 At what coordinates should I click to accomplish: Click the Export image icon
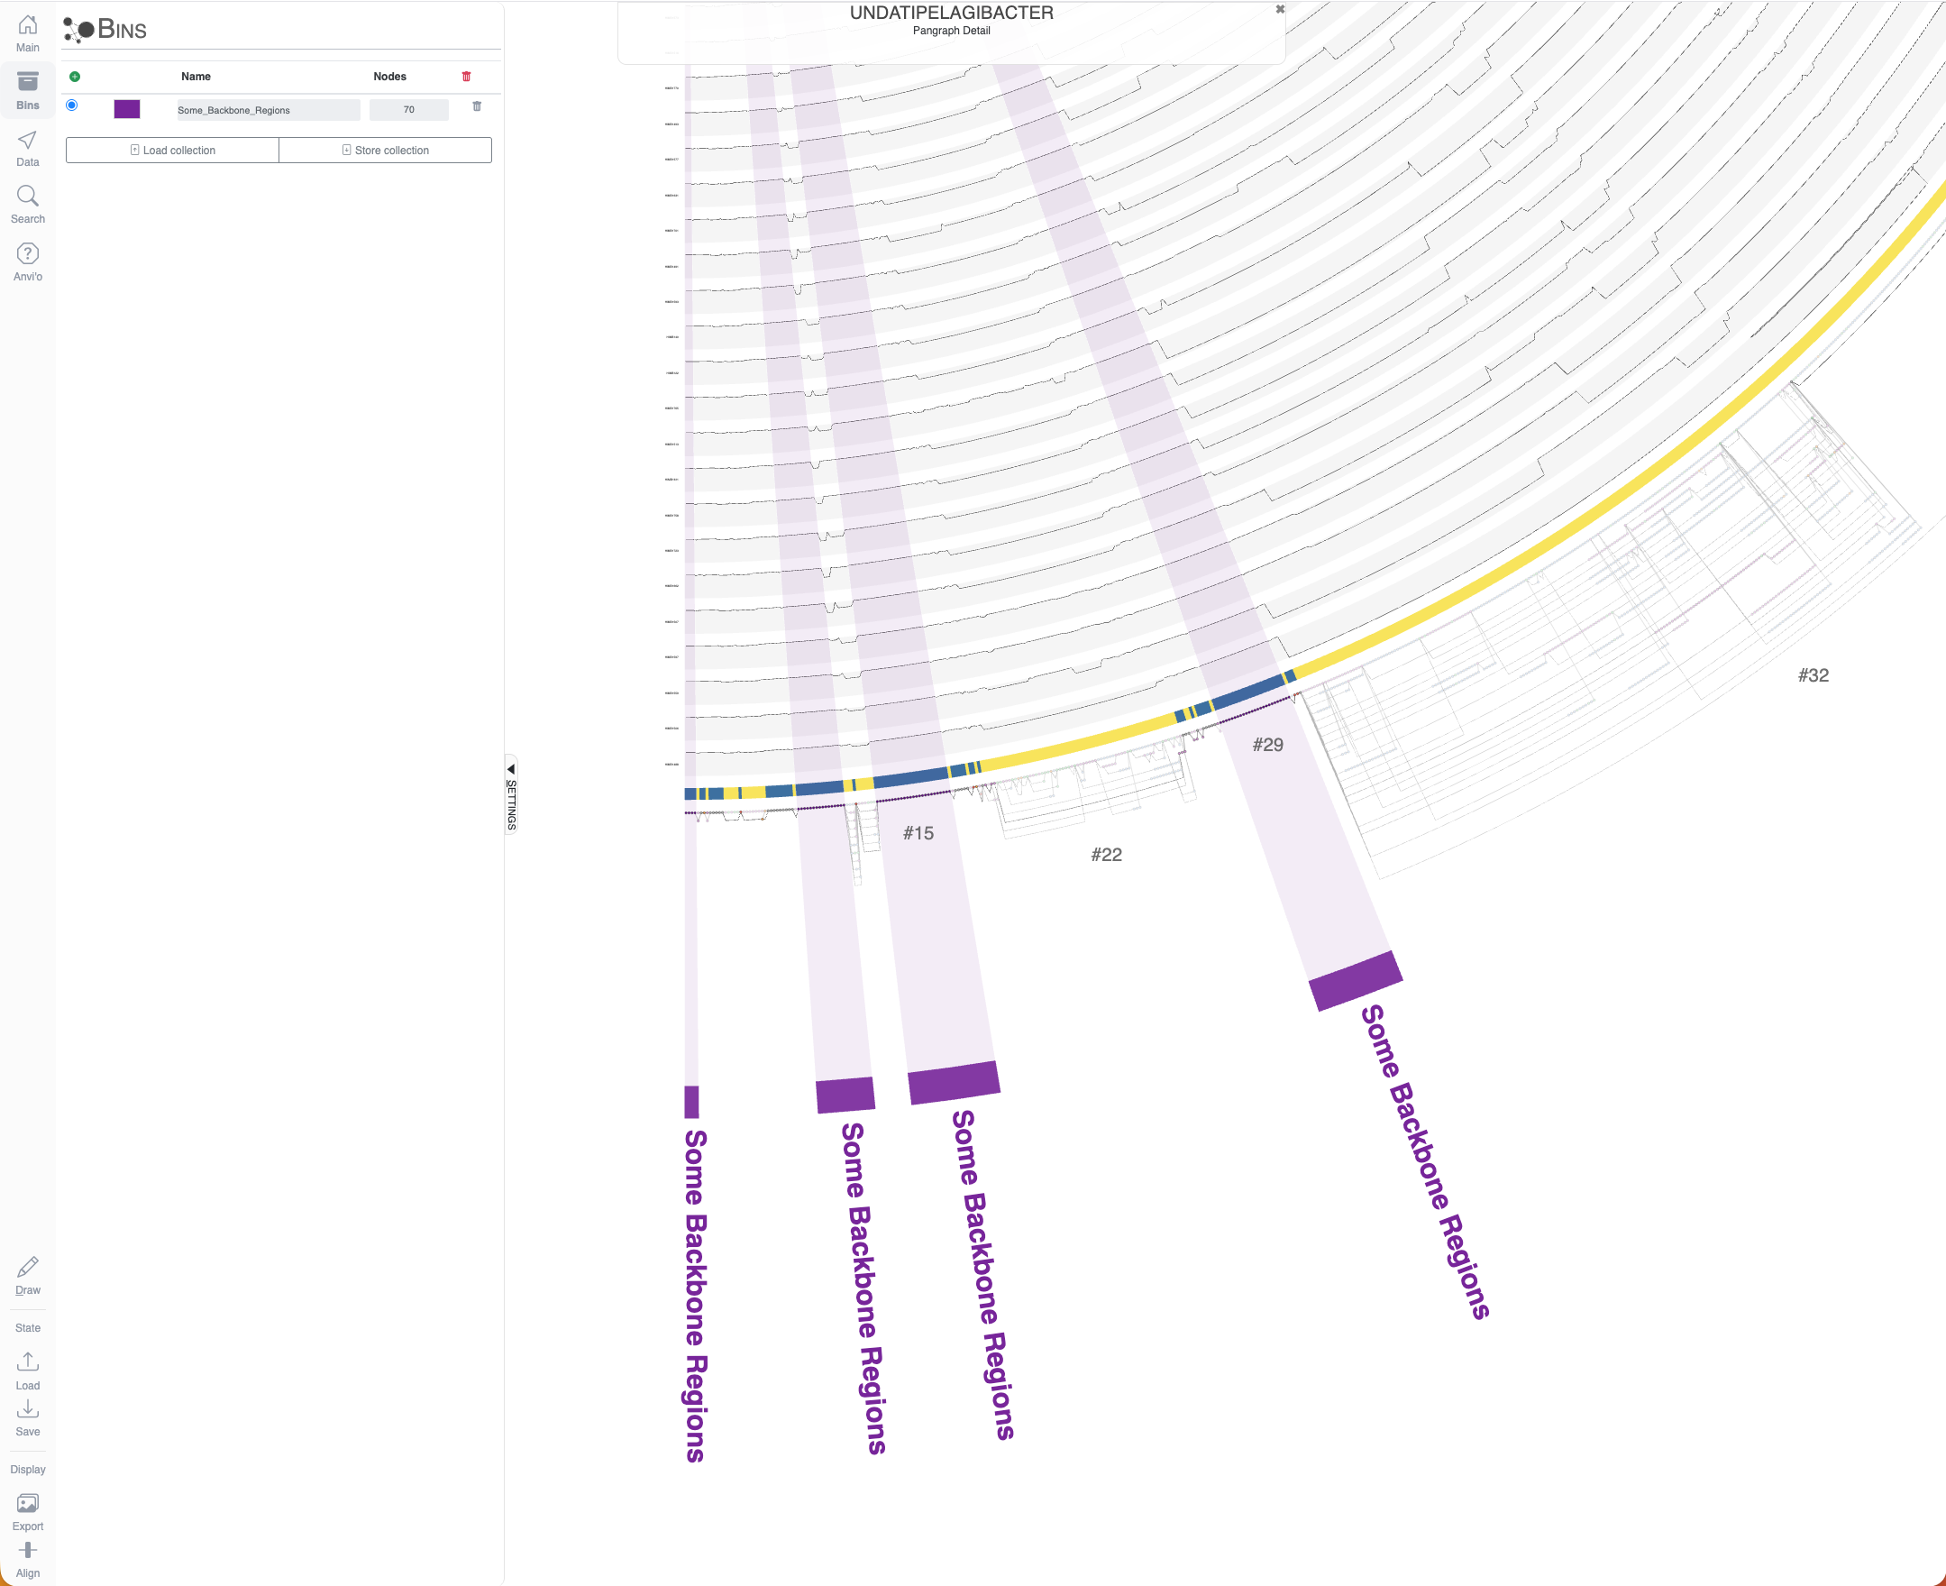27,1503
